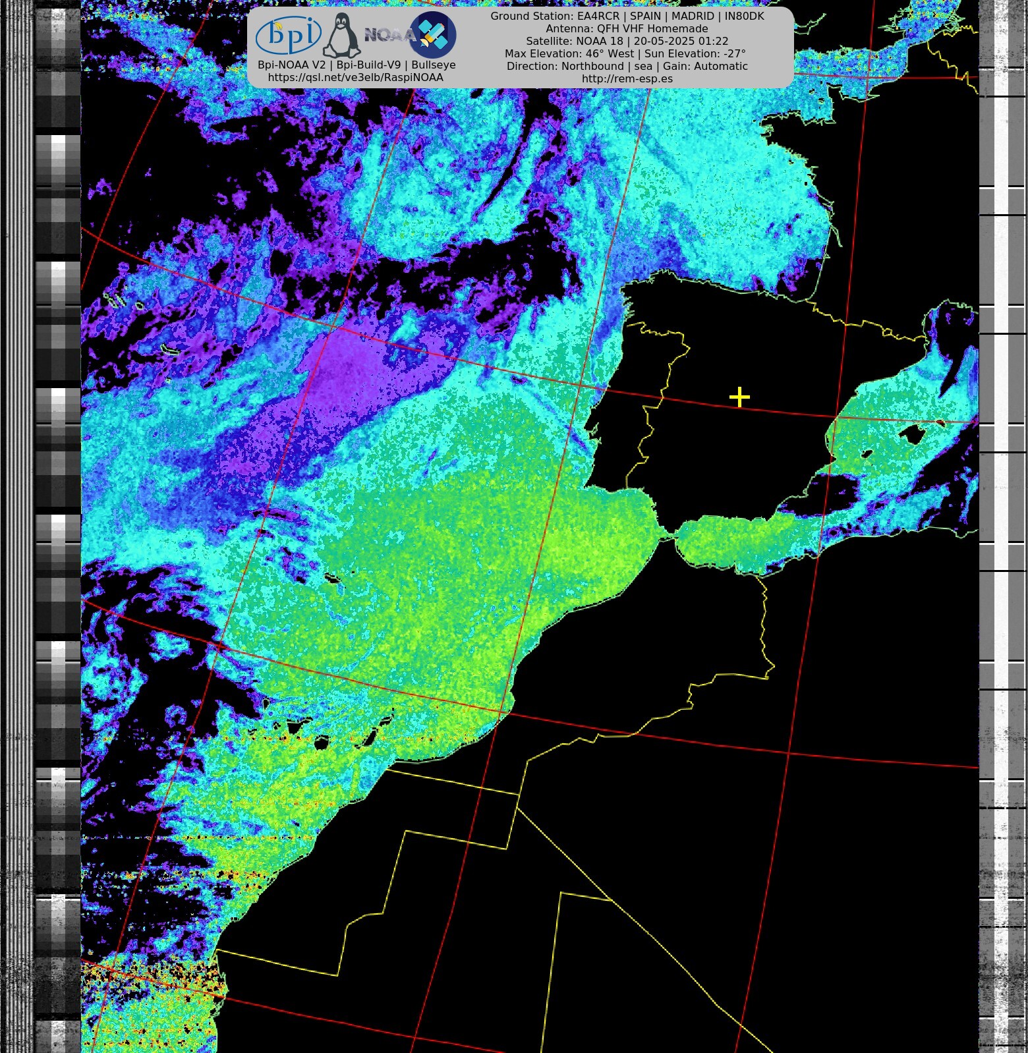Select the Max Elevation: 46° West line
Screen dimensions: 1028x1053
(625, 53)
